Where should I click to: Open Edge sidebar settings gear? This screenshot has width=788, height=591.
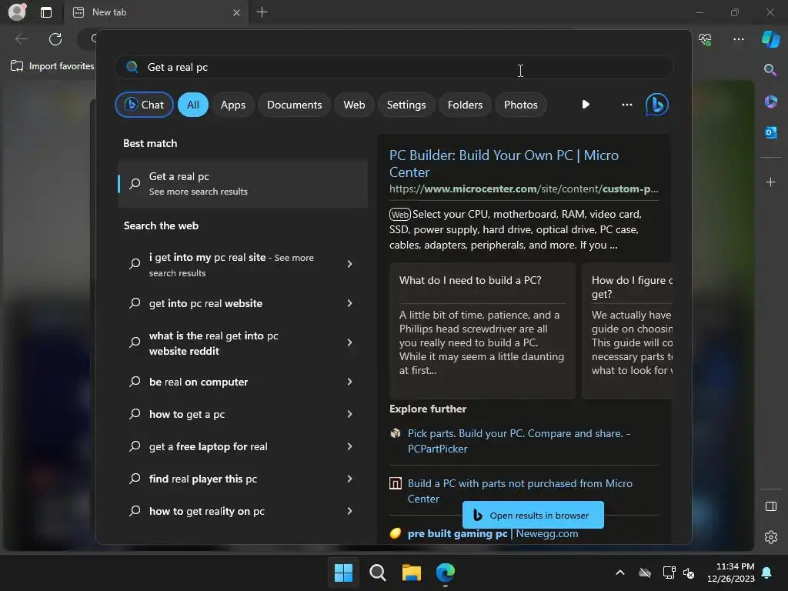click(770, 537)
